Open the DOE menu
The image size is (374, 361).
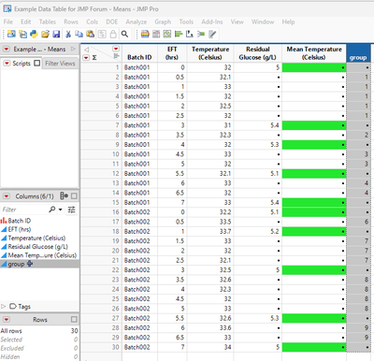coord(111,22)
